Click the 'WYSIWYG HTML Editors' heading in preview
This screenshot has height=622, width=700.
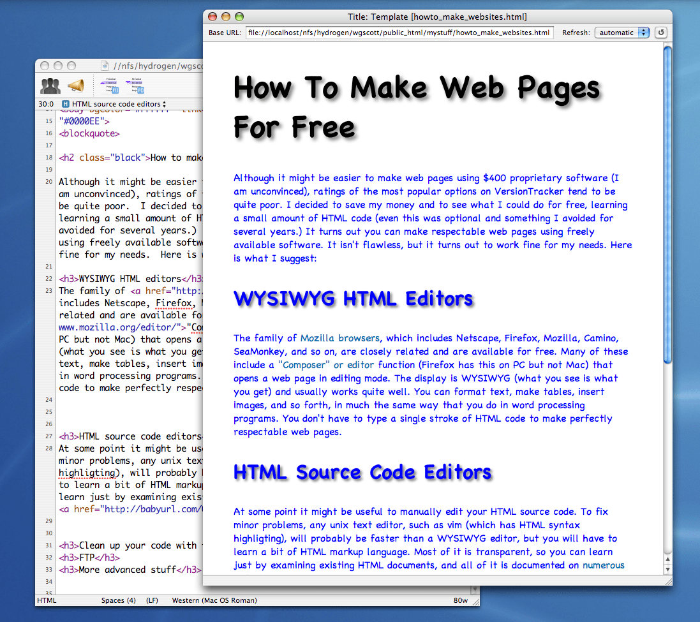353,299
